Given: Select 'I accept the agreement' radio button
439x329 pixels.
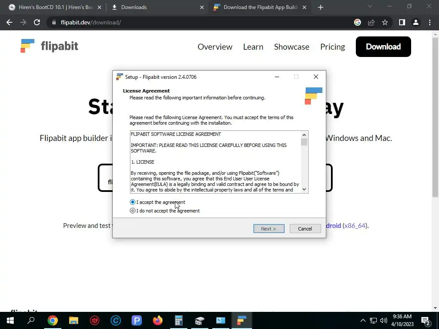Looking at the screenshot, I should [x=133, y=202].
